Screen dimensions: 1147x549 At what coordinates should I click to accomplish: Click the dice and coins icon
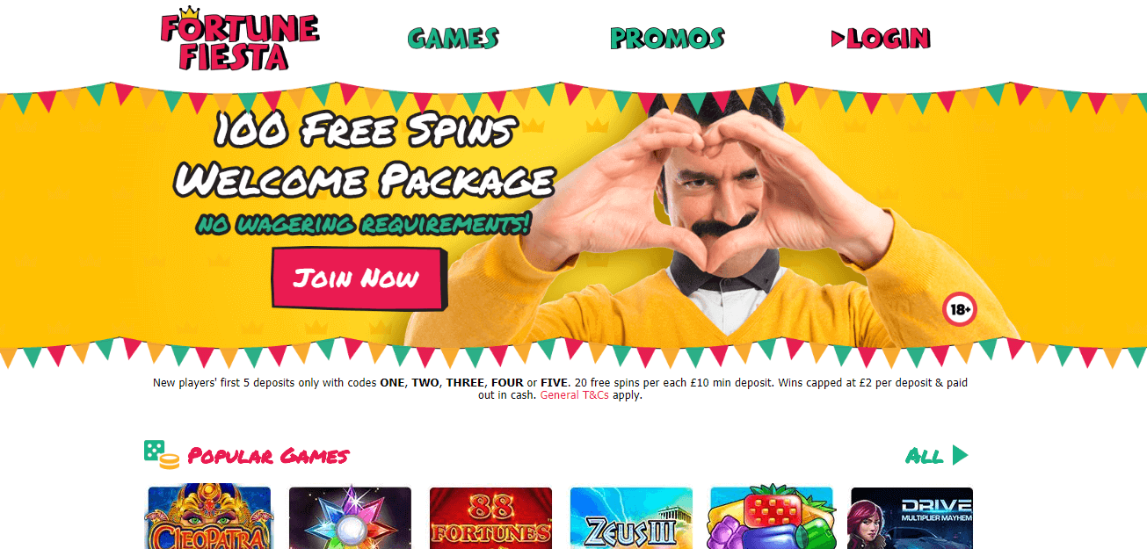click(x=161, y=454)
